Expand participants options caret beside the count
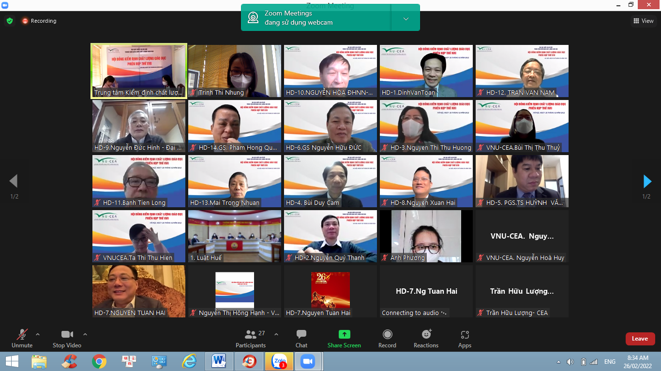The width and height of the screenshot is (661, 371). pyautogui.click(x=276, y=334)
